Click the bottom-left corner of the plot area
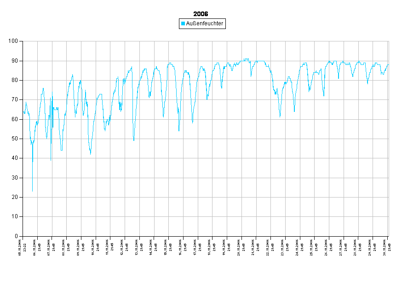 23,236
